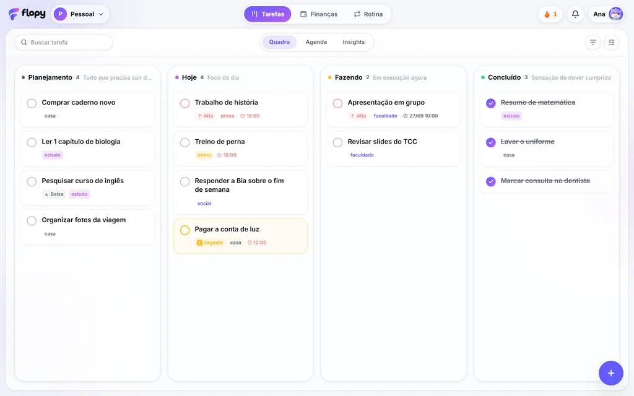Click the 27/09 10:00 due date
The width and height of the screenshot is (634, 396).
tap(420, 116)
